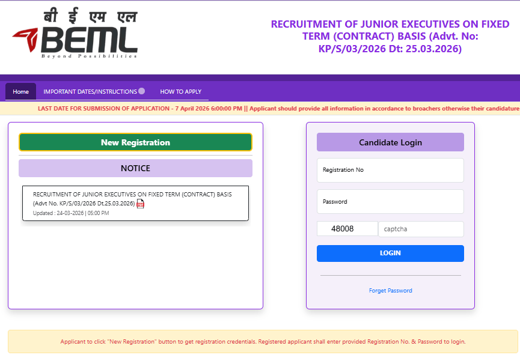Open the Forget Password link

tap(390, 290)
